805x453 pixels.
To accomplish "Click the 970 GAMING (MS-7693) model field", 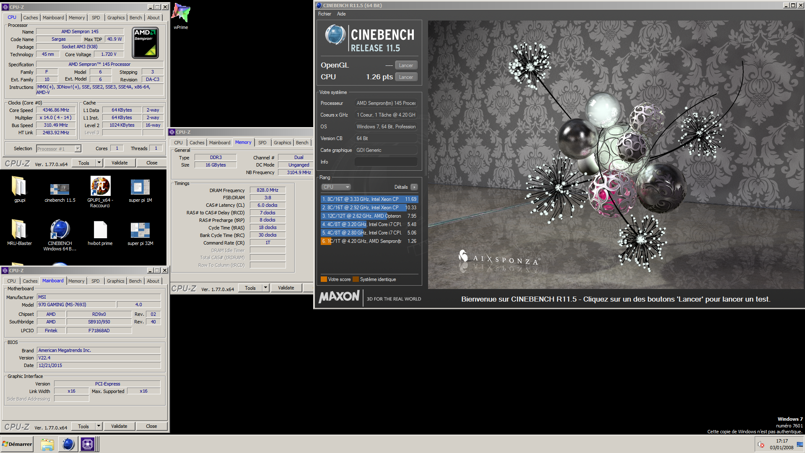I will tap(77, 305).
